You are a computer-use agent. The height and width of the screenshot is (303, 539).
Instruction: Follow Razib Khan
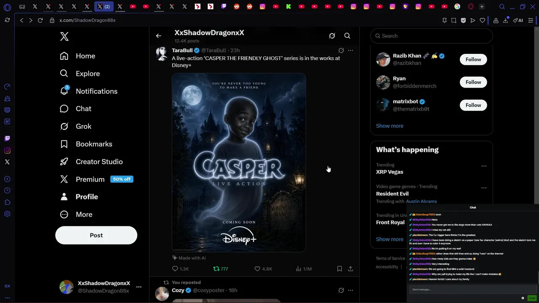(473, 59)
